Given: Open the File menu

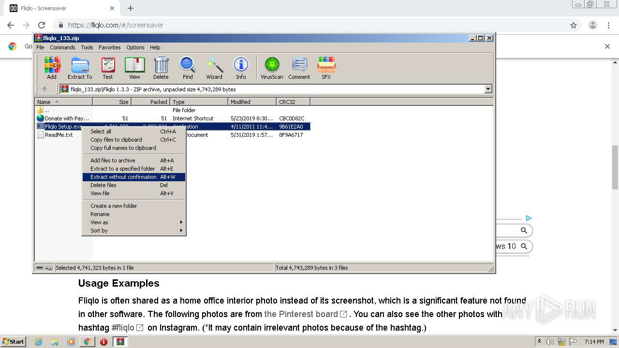Looking at the screenshot, I should pos(40,47).
